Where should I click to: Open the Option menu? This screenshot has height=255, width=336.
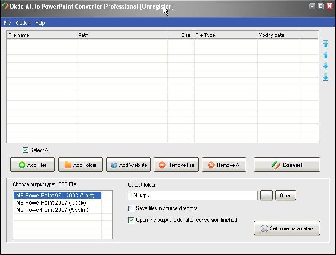pyautogui.click(x=23, y=23)
